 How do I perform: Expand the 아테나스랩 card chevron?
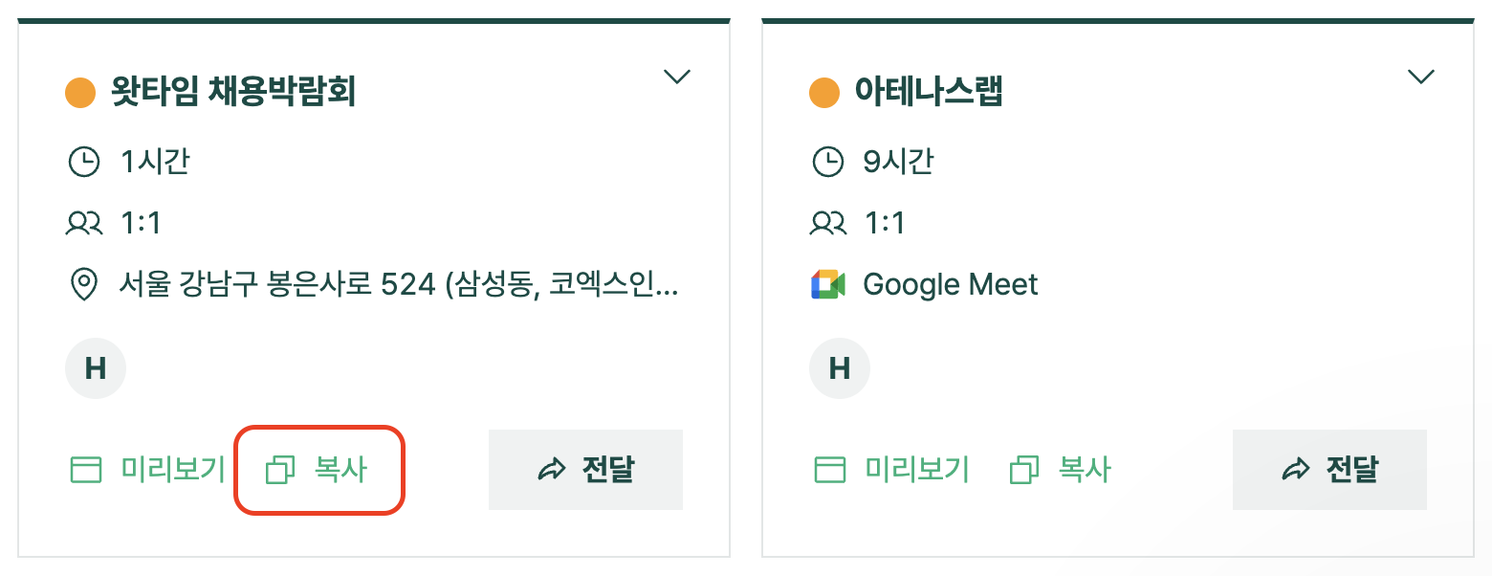pyautogui.click(x=1421, y=78)
